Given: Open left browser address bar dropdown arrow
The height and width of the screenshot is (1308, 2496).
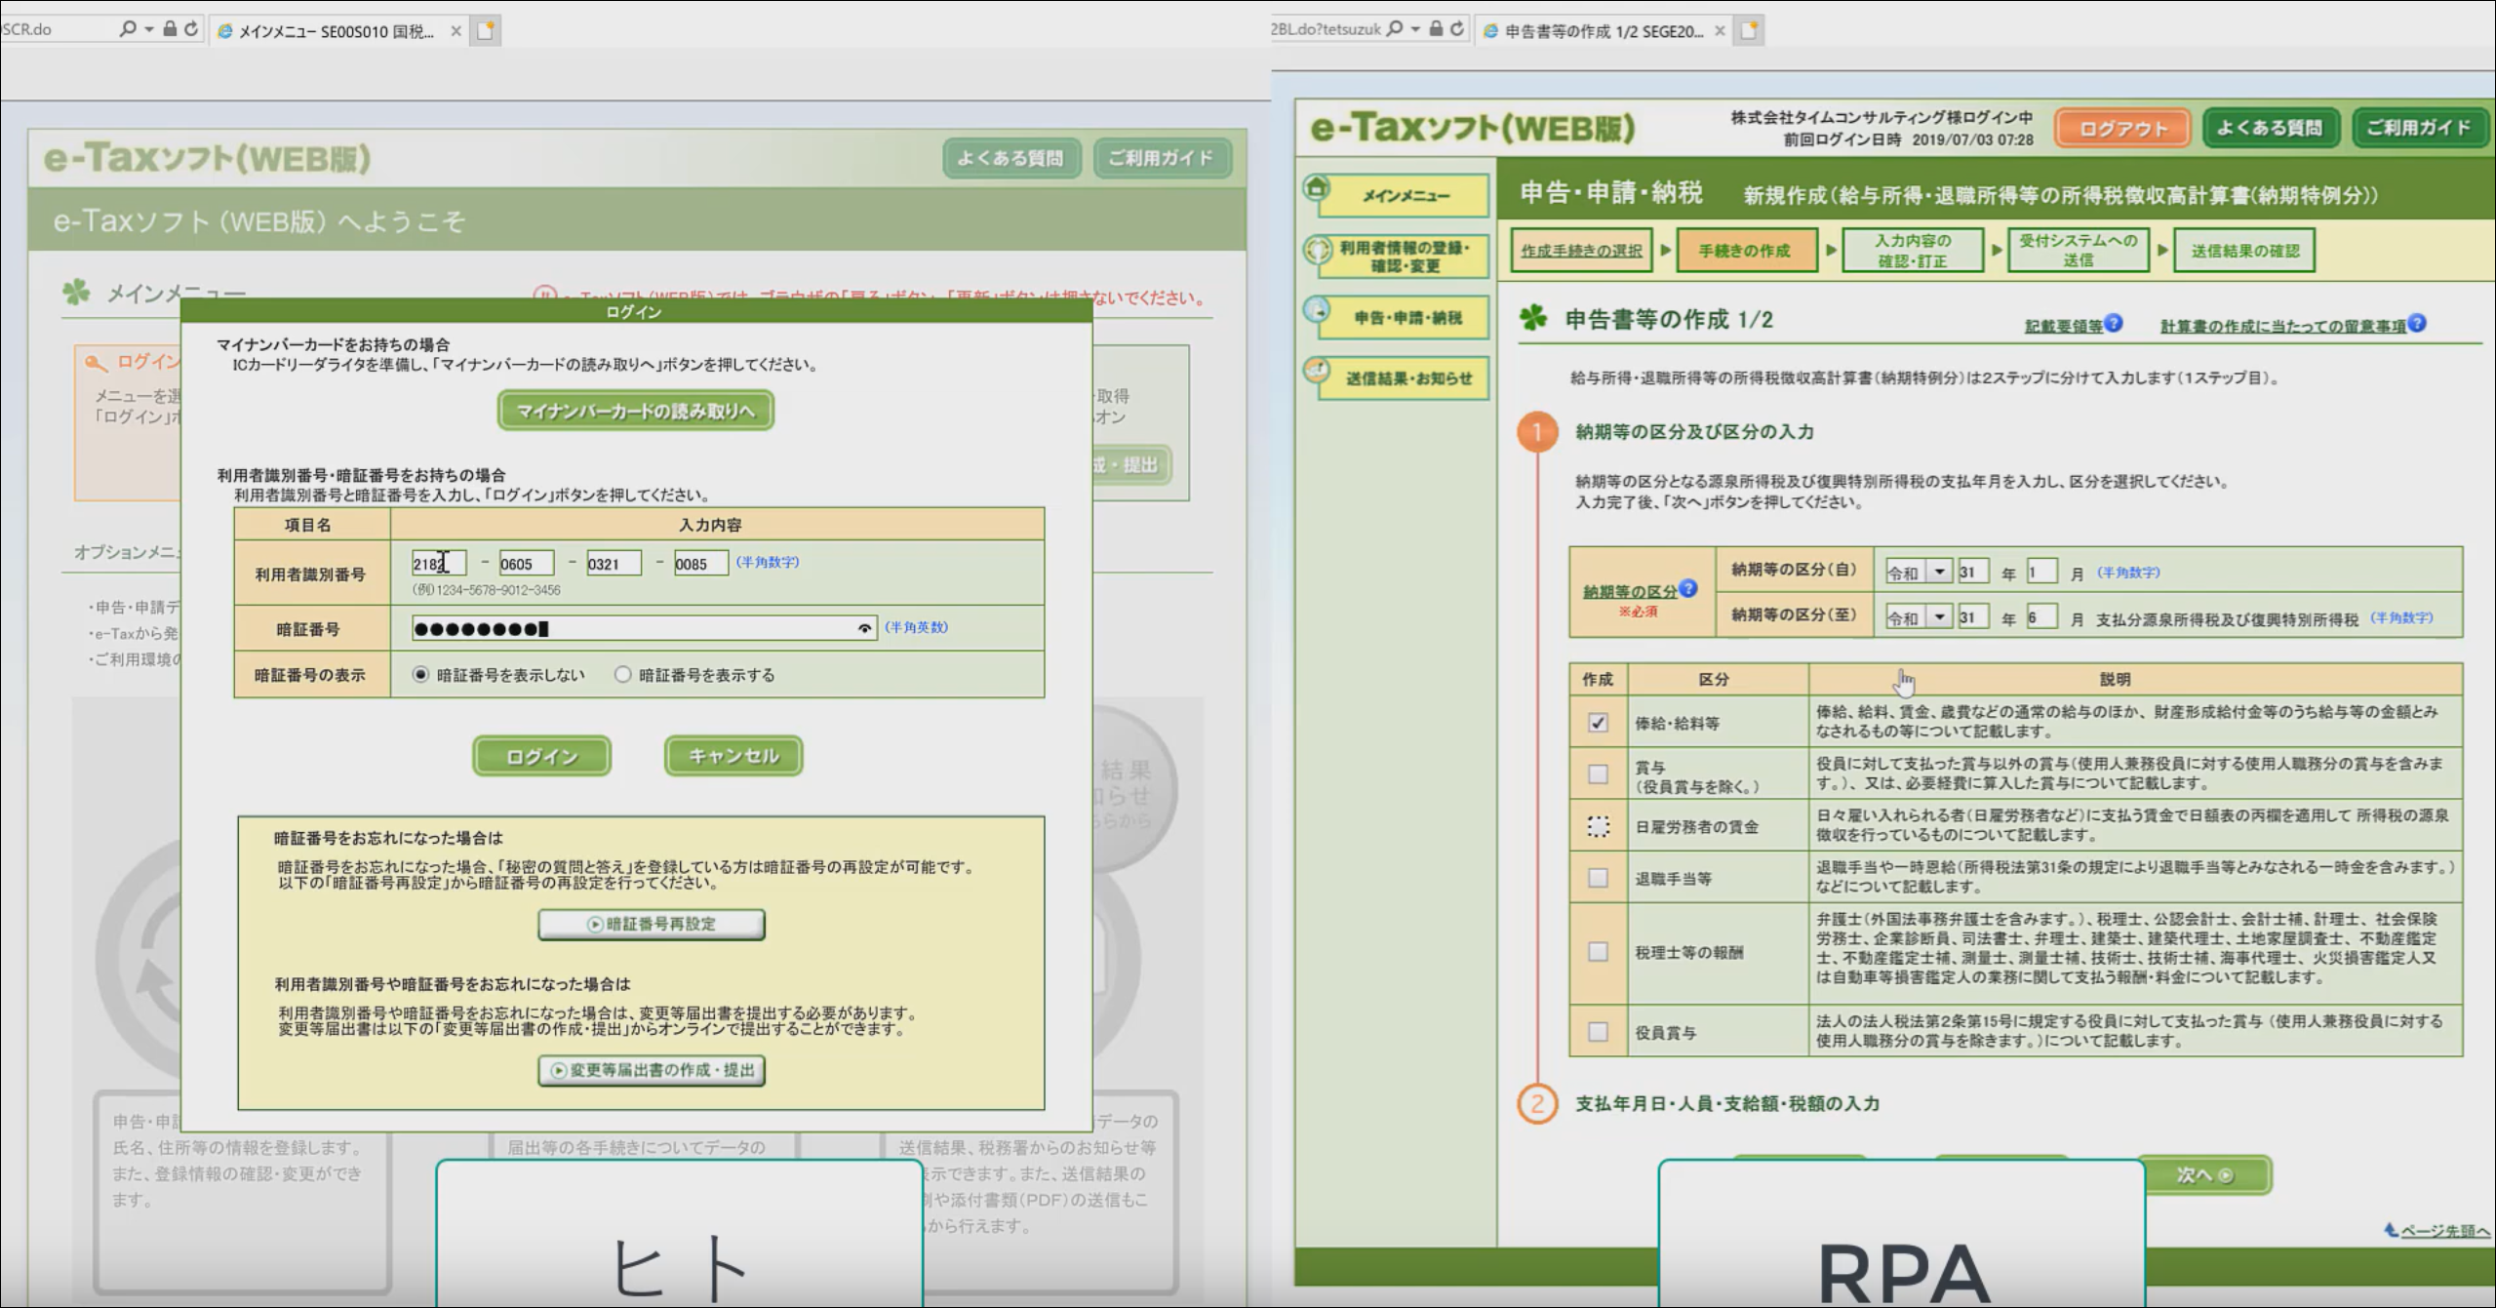Looking at the screenshot, I should tap(148, 29).
